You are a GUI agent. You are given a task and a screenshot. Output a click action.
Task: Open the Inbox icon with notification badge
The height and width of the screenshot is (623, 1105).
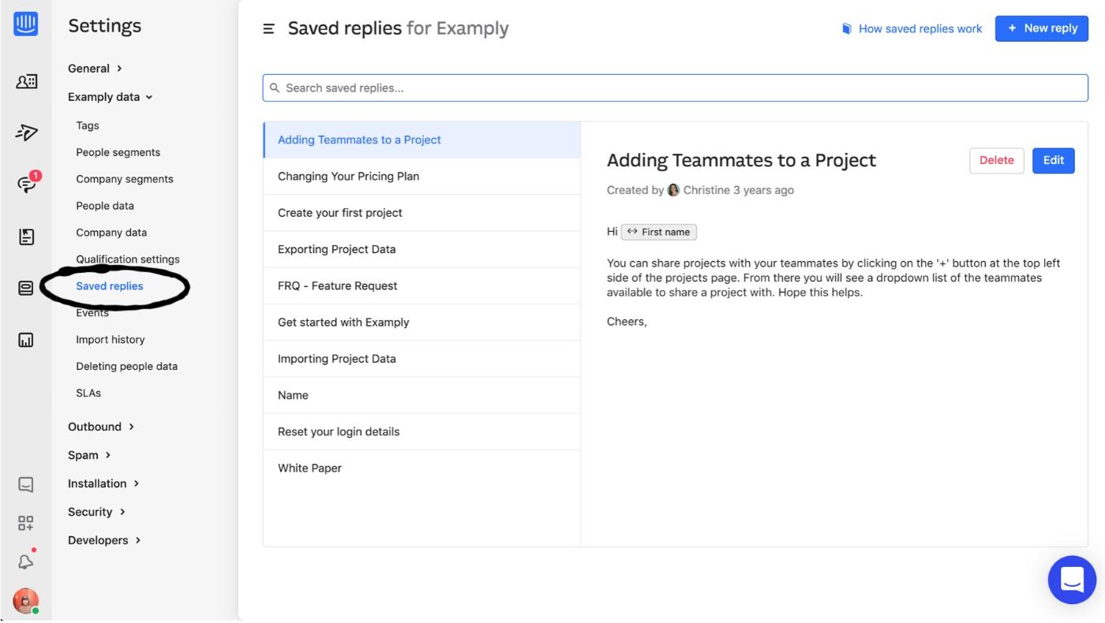(x=28, y=183)
